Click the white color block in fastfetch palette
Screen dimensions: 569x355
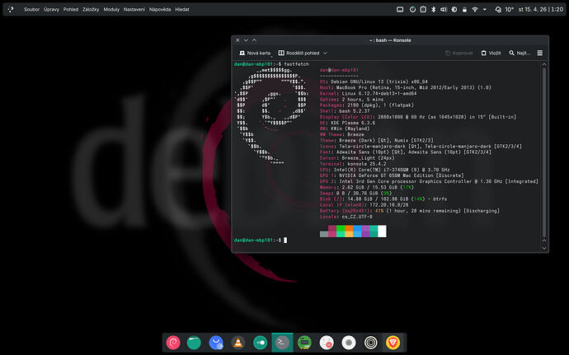[x=382, y=231]
